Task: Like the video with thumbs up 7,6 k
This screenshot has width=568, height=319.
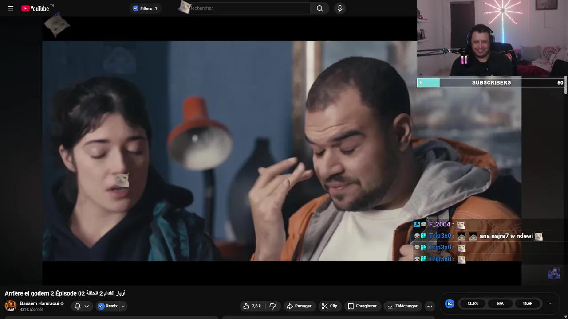Action: (x=252, y=306)
